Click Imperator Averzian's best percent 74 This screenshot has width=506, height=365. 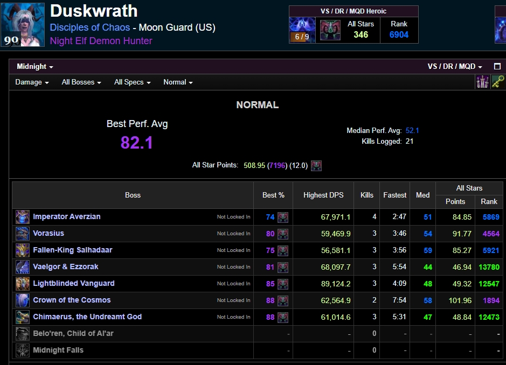(x=270, y=217)
